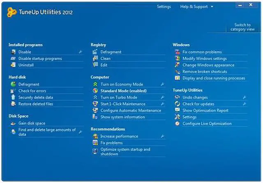Open Change Windows appearance link
263x183 pixels.
click(x=208, y=65)
